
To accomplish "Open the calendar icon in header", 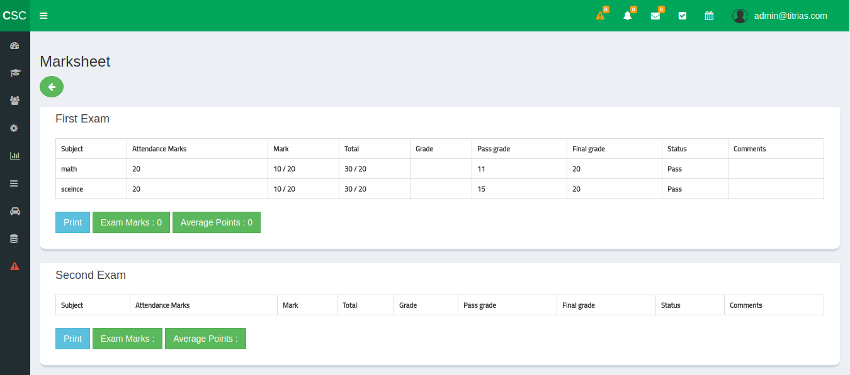I will click(709, 16).
